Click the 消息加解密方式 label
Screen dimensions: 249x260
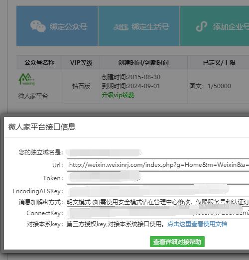click(x=41, y=202)
